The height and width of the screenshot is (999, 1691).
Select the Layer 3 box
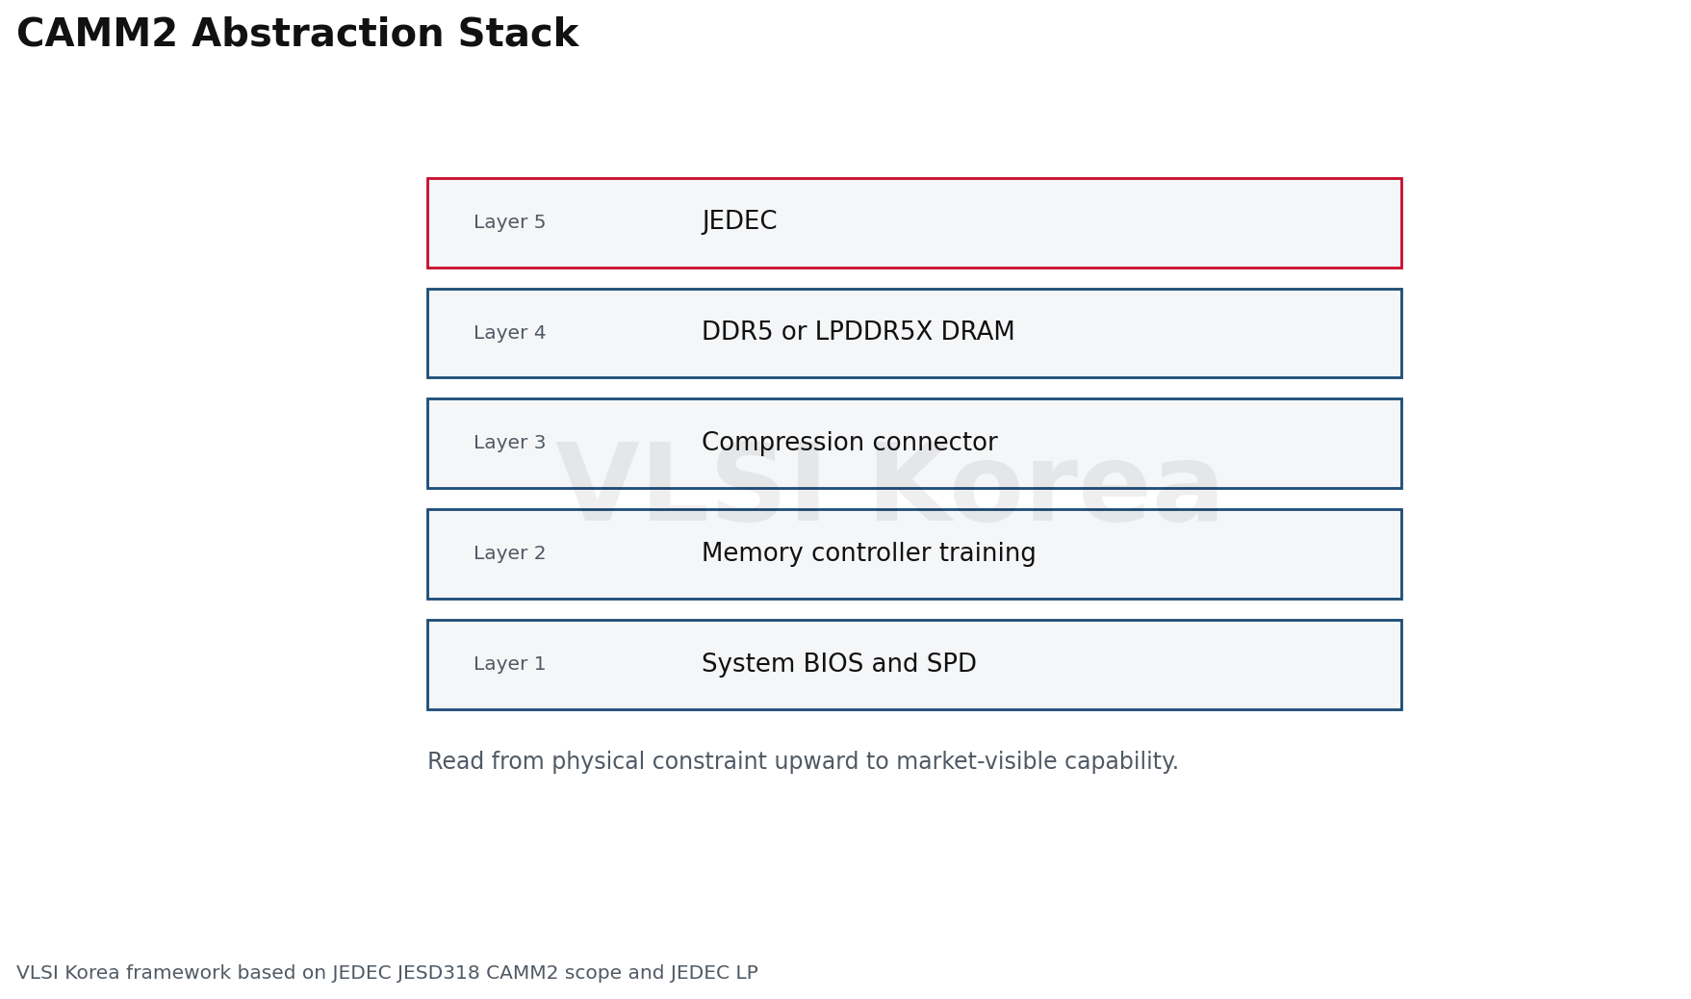click(914, 444)
